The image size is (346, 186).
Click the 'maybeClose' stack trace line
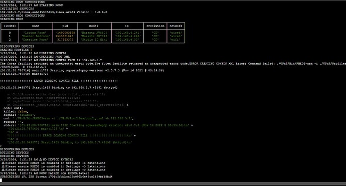(x=53, y=101)
